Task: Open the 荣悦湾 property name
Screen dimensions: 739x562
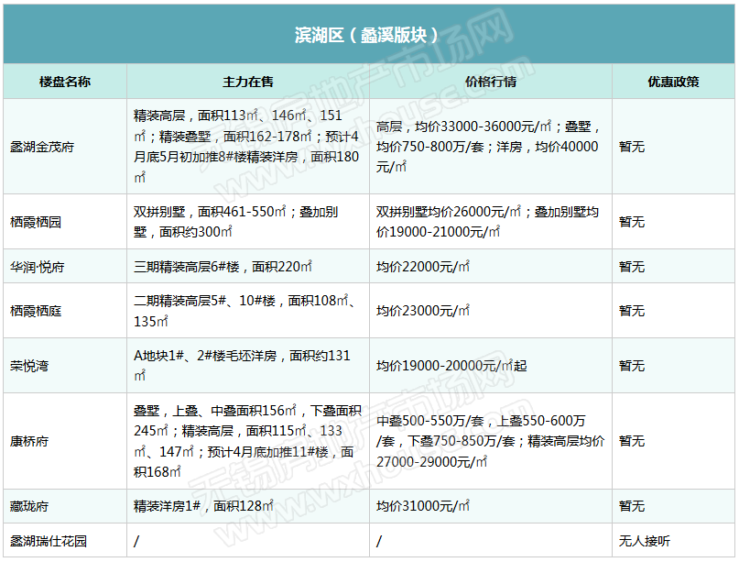Action: [x=29, y=366]
